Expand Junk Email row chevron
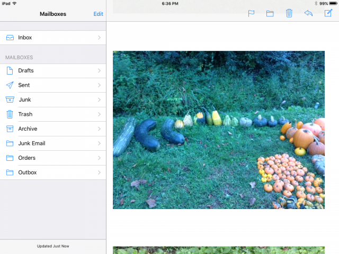This screenshot has height=254, width=339. pos(99,143)
